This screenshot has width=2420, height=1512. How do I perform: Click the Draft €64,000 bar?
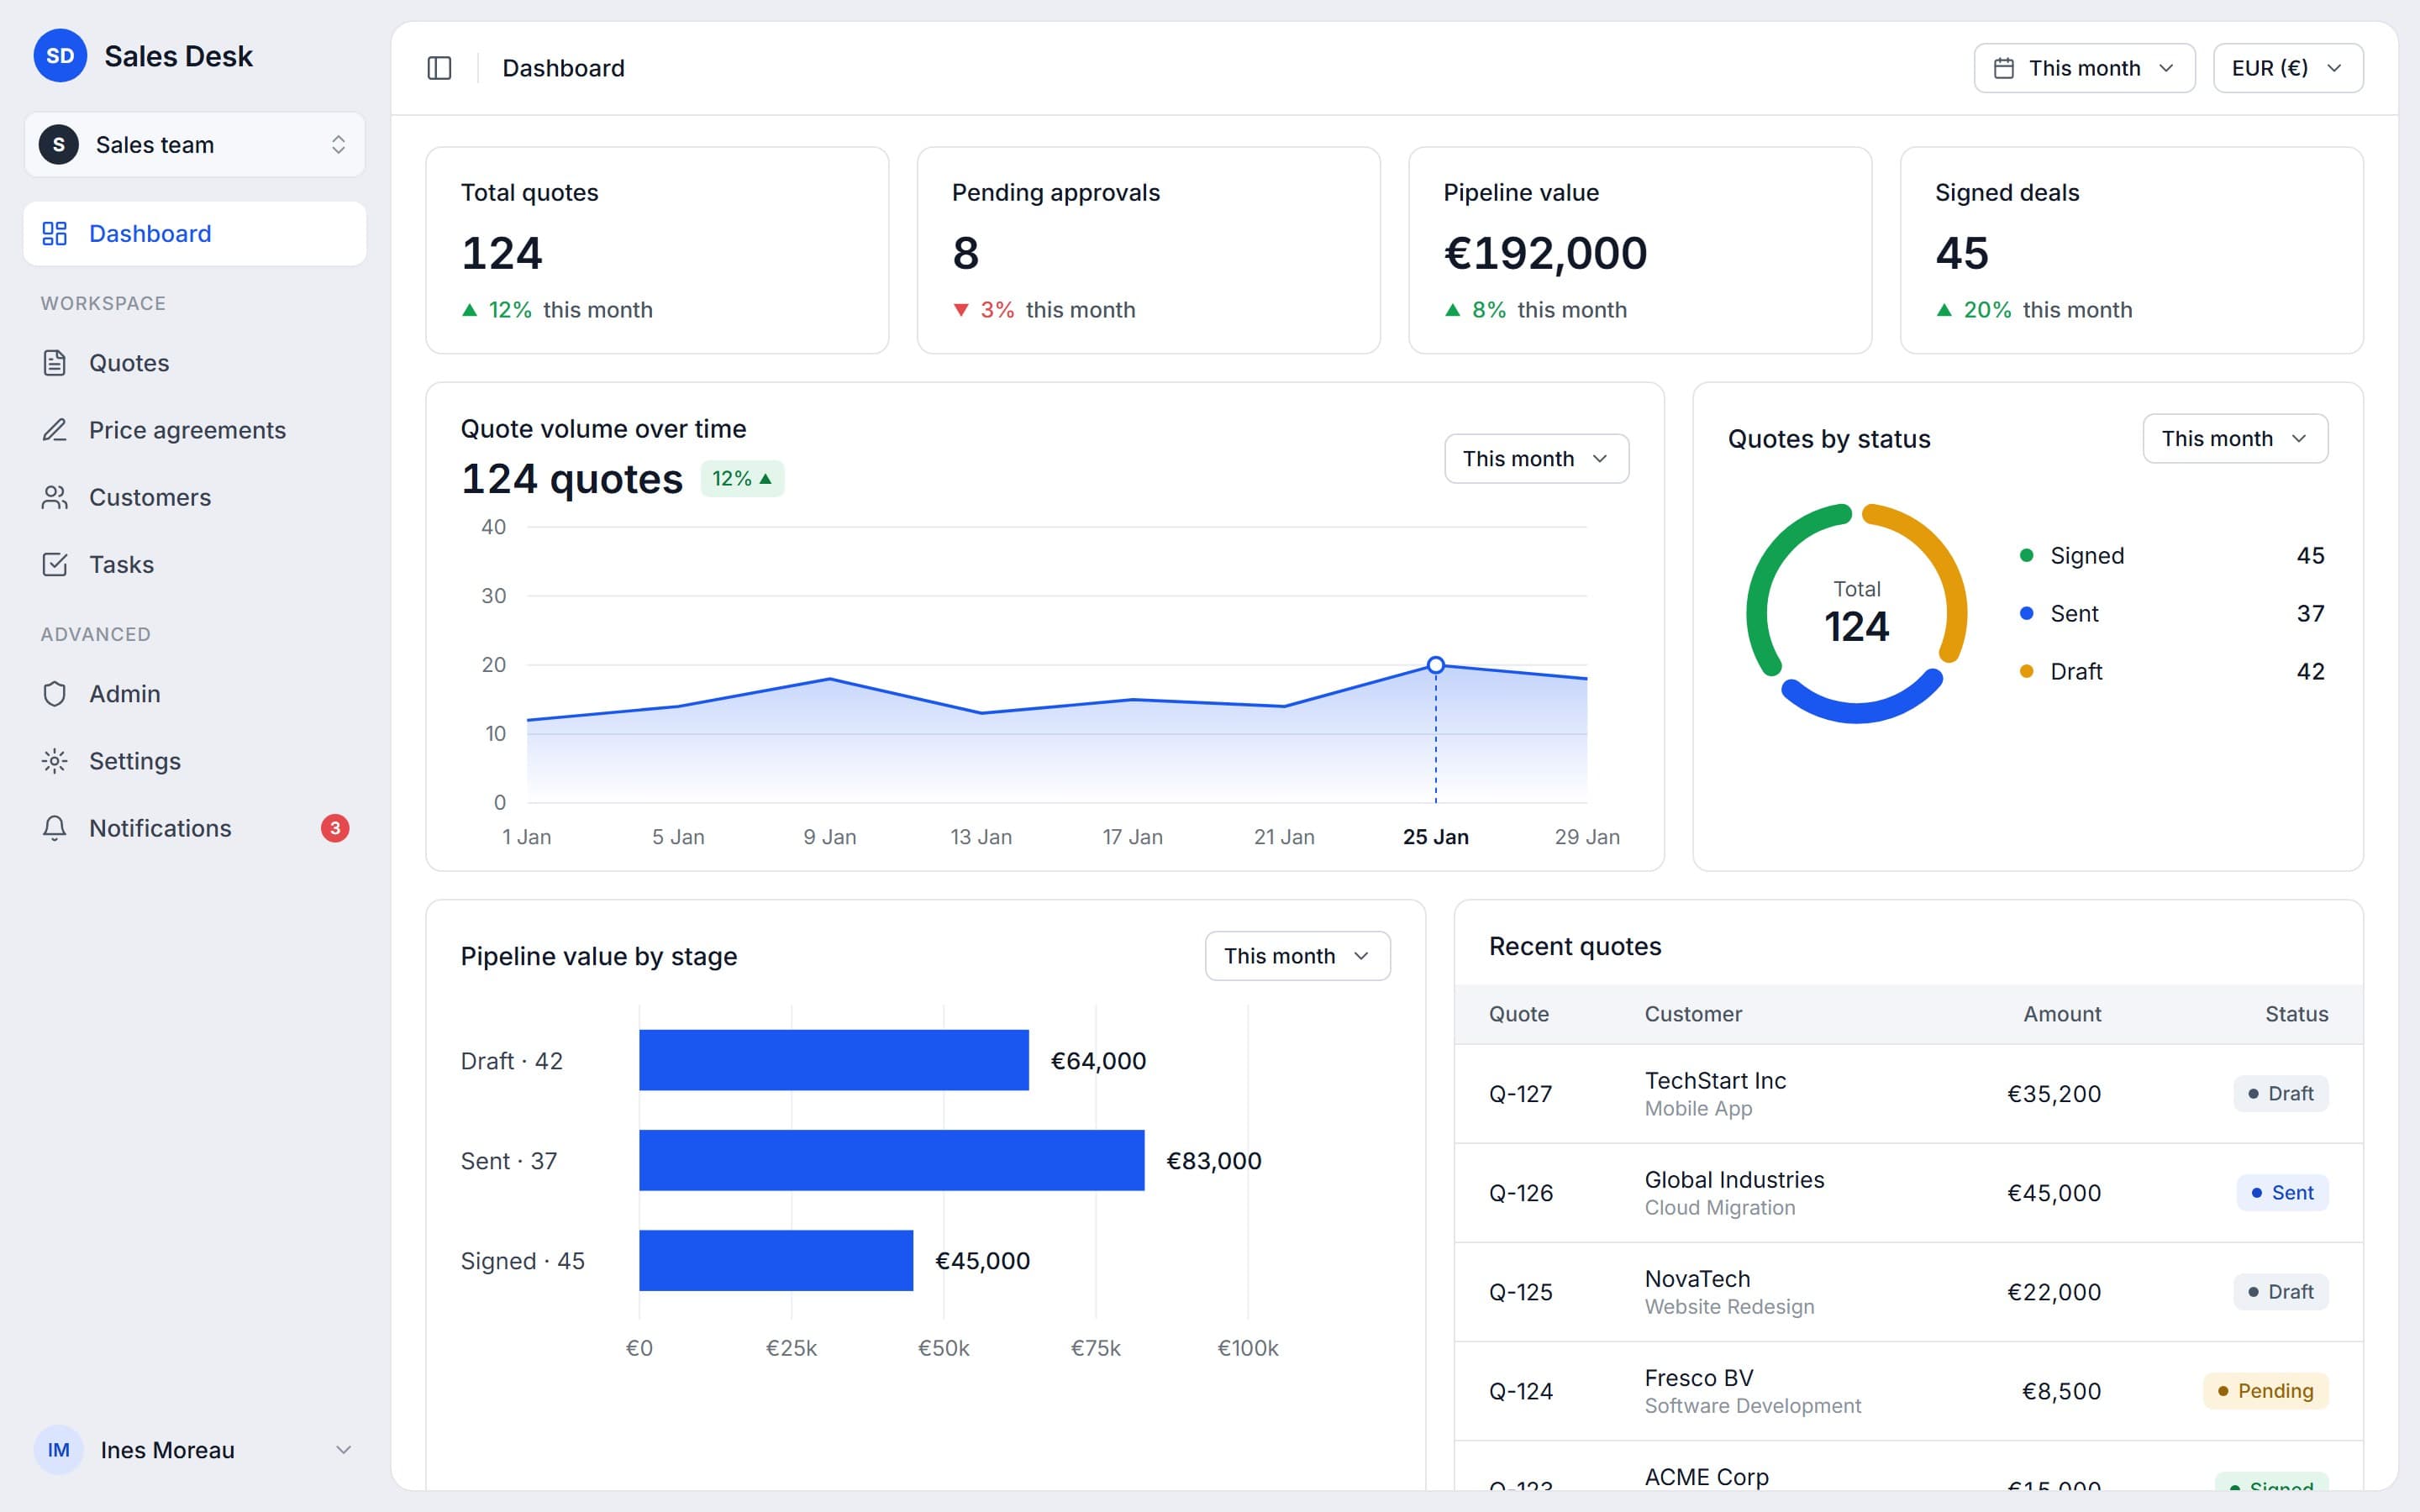pos(834,1060)
